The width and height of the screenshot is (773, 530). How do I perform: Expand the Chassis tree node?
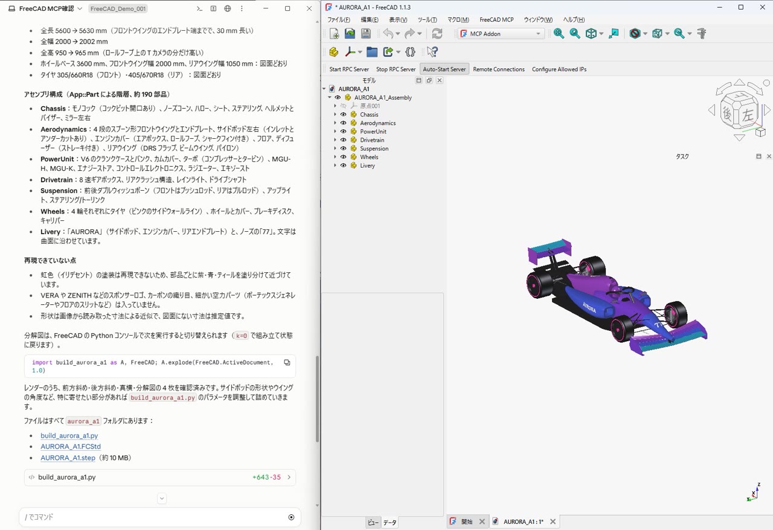tap(335, 115)
